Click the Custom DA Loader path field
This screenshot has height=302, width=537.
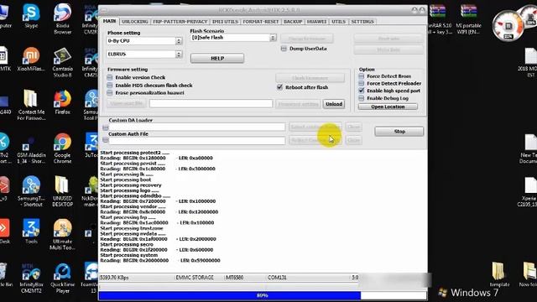197,128
